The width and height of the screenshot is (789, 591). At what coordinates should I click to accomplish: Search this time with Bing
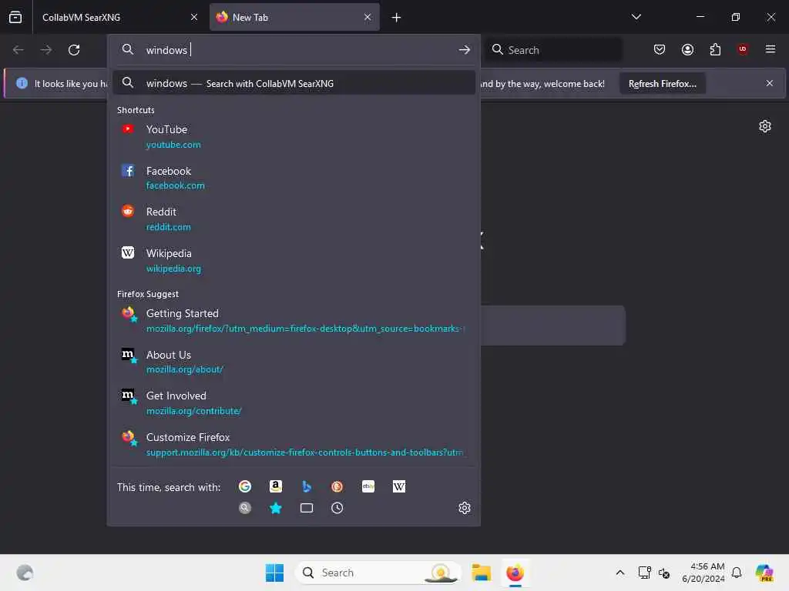pyautogui.click(x=307, y=486)
